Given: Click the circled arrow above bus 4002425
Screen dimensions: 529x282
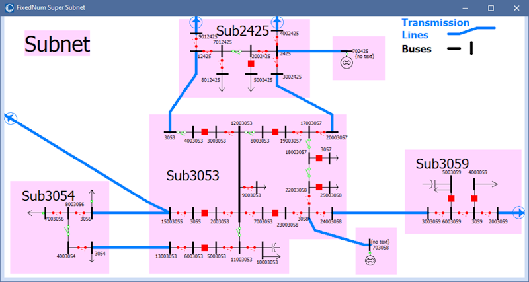Looking at the screenshot, I should coord(276,22).
